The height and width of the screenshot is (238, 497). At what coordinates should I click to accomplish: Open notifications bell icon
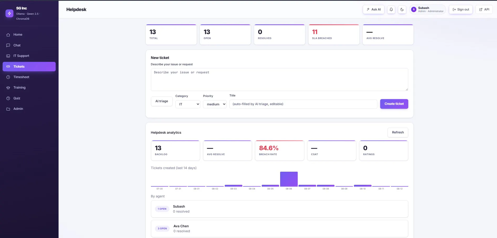tap(391, 9)
